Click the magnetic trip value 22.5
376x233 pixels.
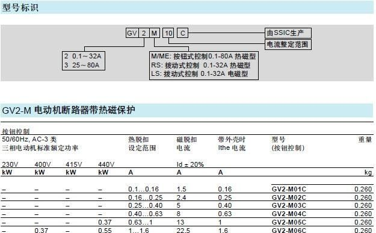pos(183,231)
